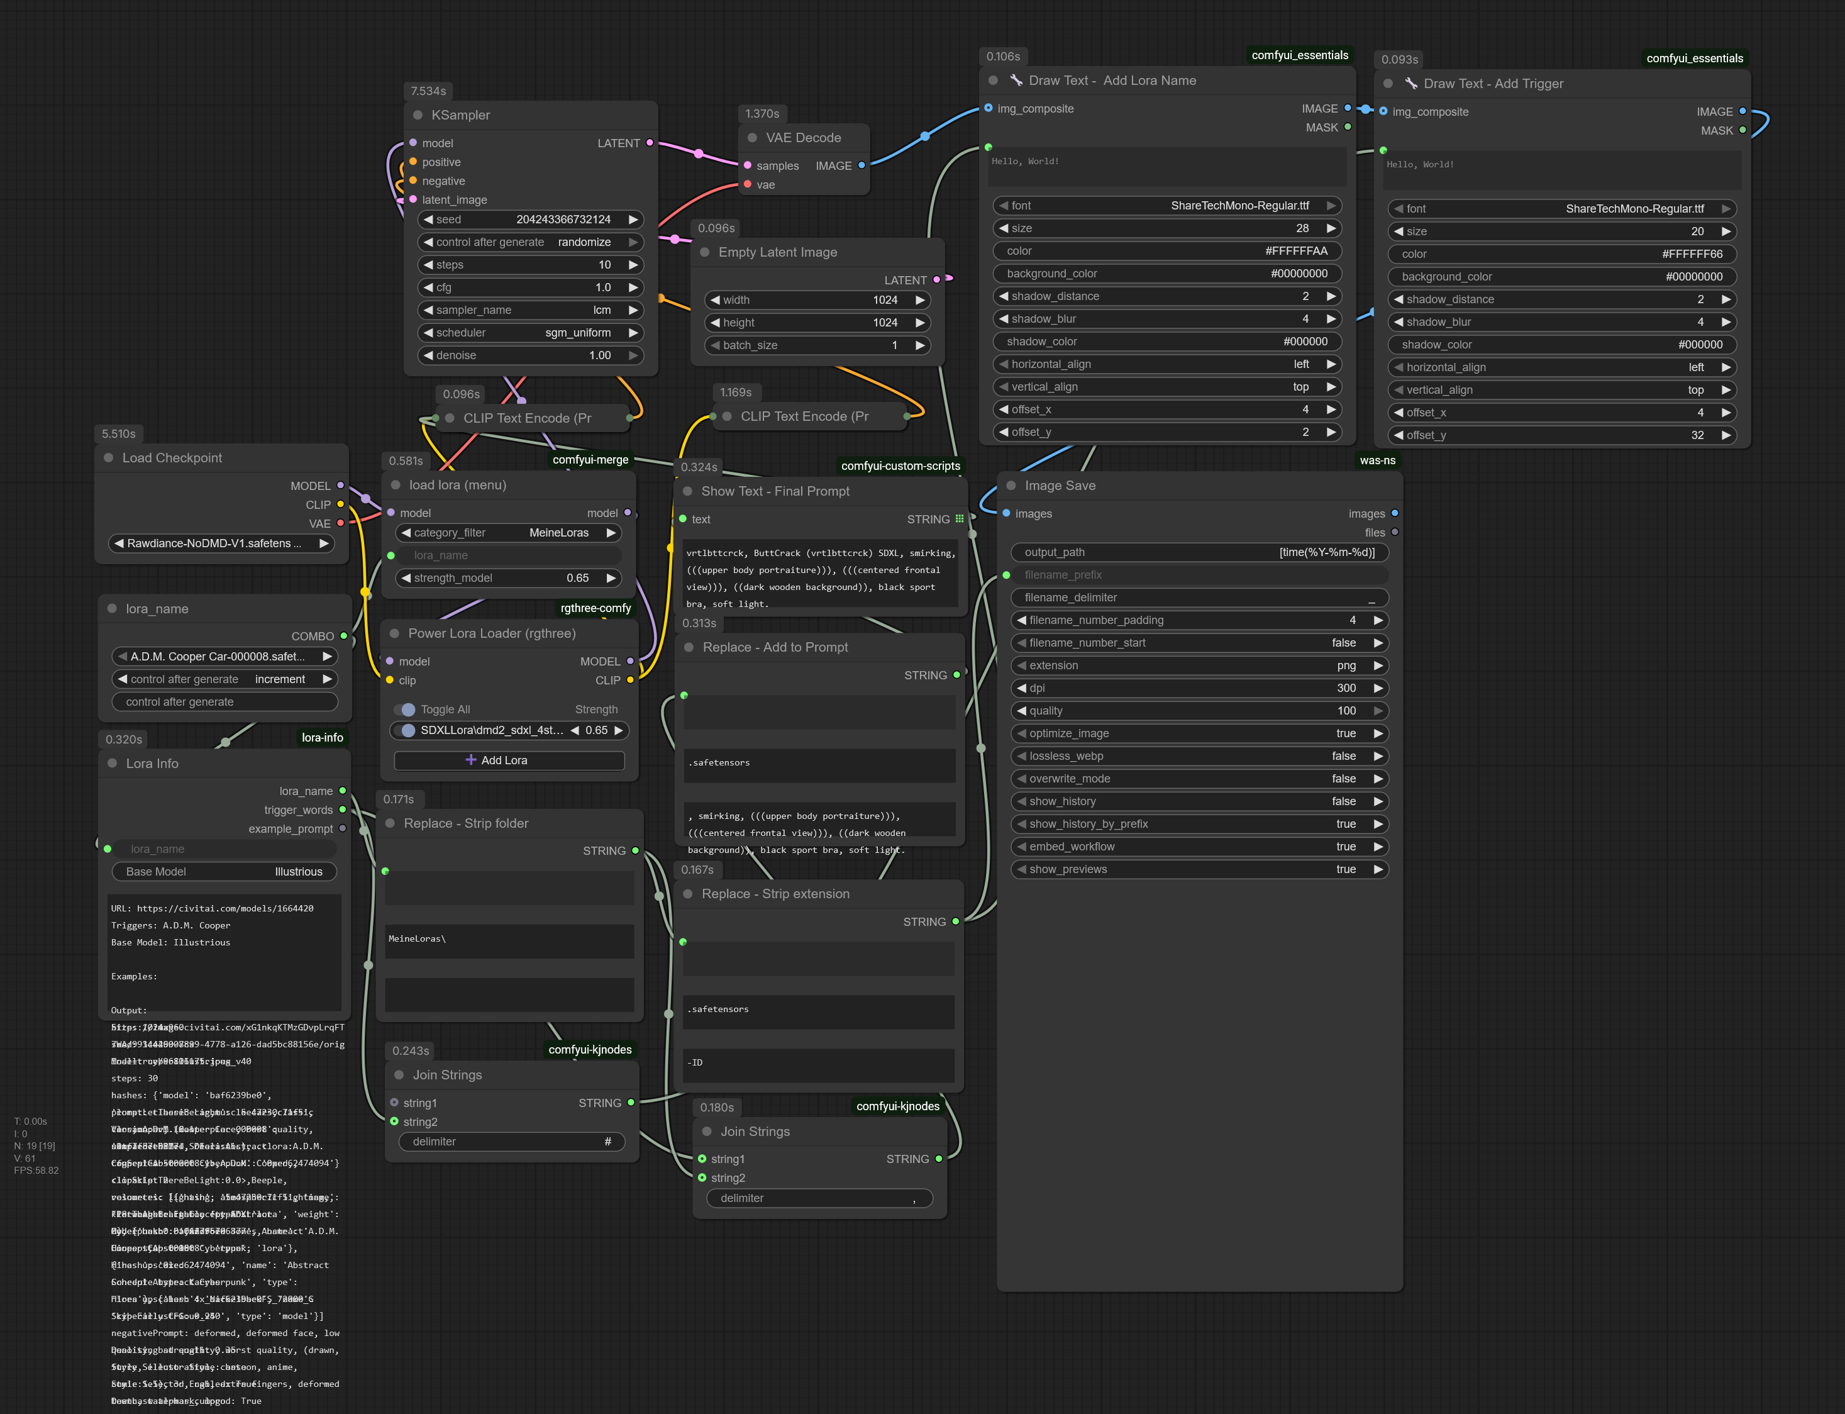1845x1414 pixels.
Task: Collapse the KSampler node using its dot
Action: click(x=418, y=115)
